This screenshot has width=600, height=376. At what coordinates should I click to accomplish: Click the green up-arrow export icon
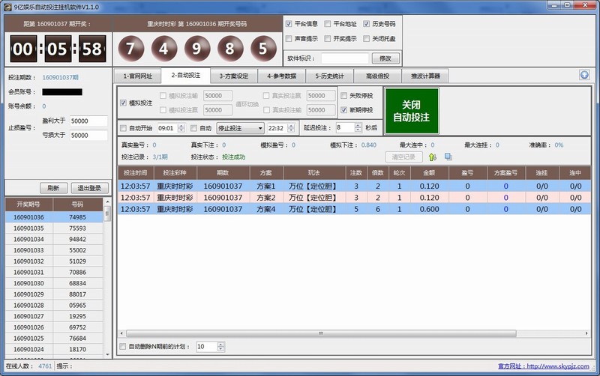(433, 157)
